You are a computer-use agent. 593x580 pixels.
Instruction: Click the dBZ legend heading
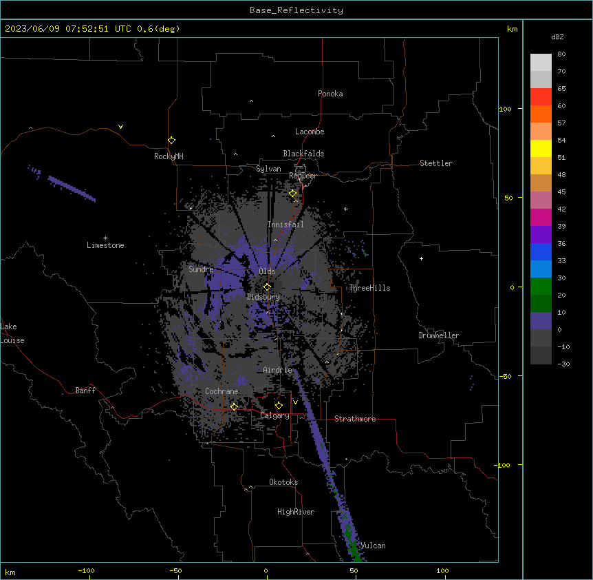click(557, 37)
